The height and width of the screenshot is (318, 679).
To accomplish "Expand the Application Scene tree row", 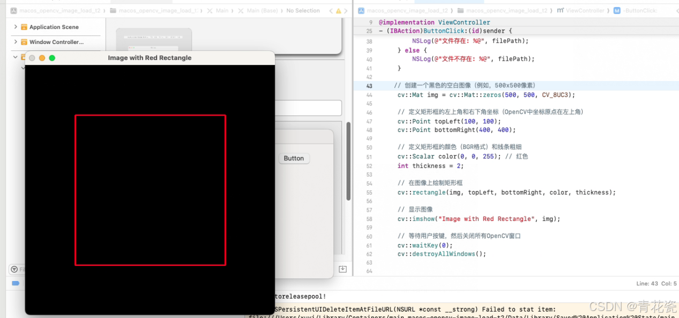I will click(16, 27).
